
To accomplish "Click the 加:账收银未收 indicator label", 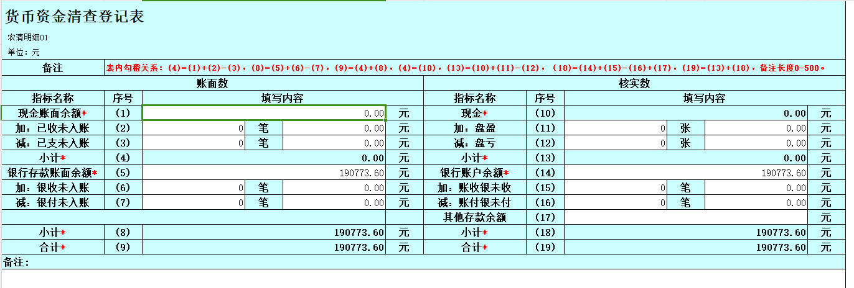I will pos(474,187).
